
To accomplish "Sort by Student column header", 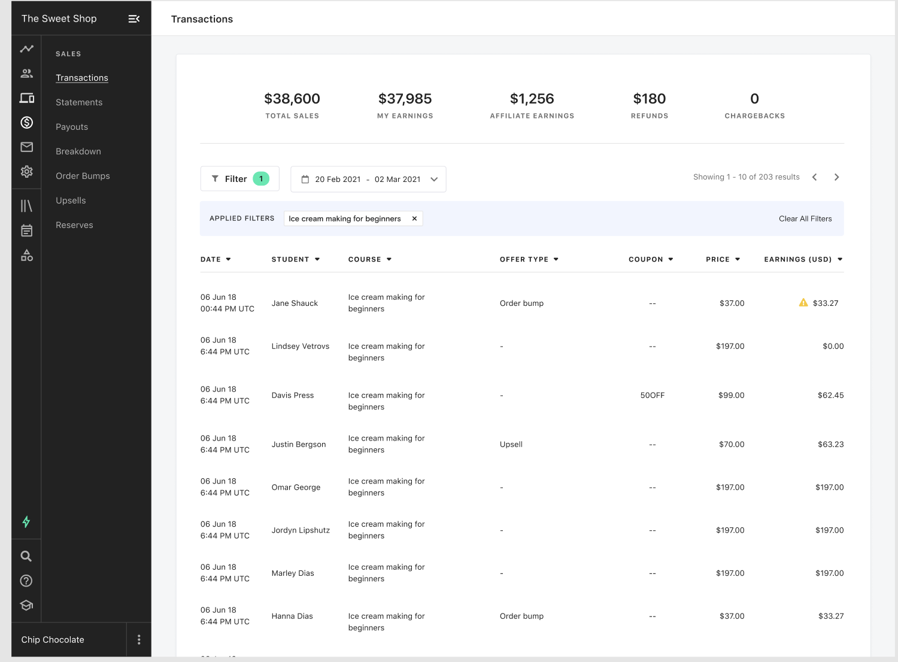I will click(296, 259).
